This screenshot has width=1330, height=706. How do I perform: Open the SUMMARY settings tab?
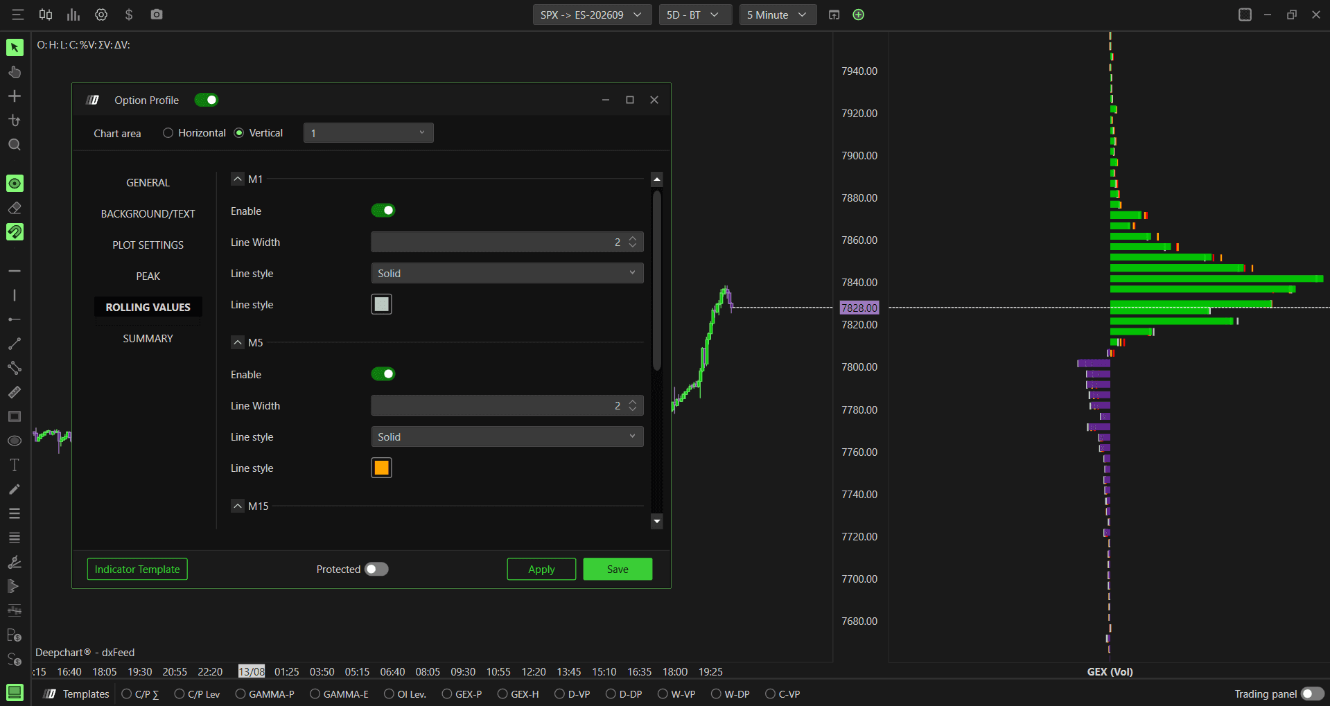tap(148, 338)
